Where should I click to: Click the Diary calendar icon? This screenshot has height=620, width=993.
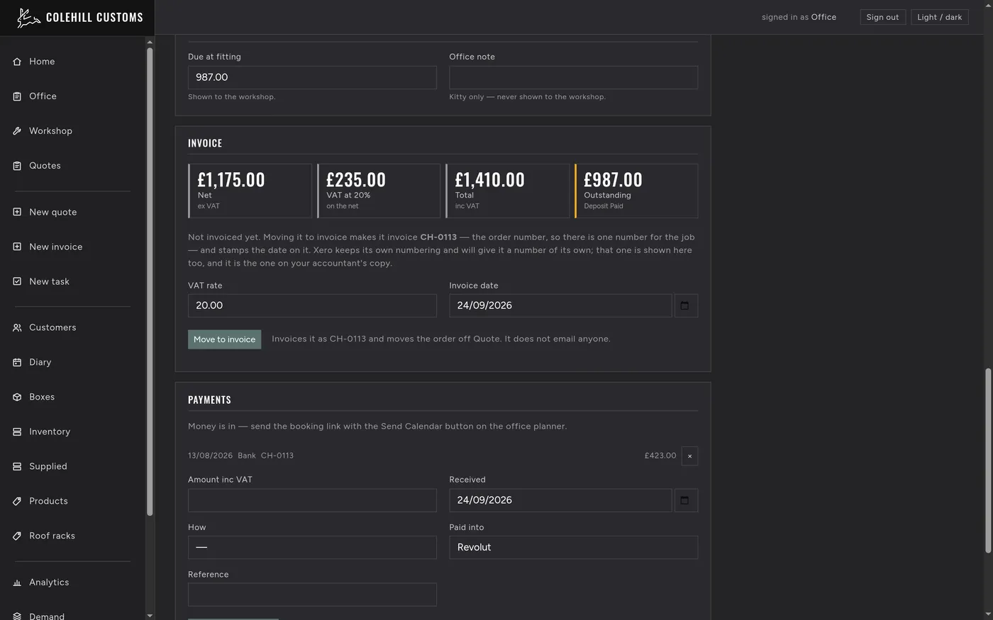(17, 362)
